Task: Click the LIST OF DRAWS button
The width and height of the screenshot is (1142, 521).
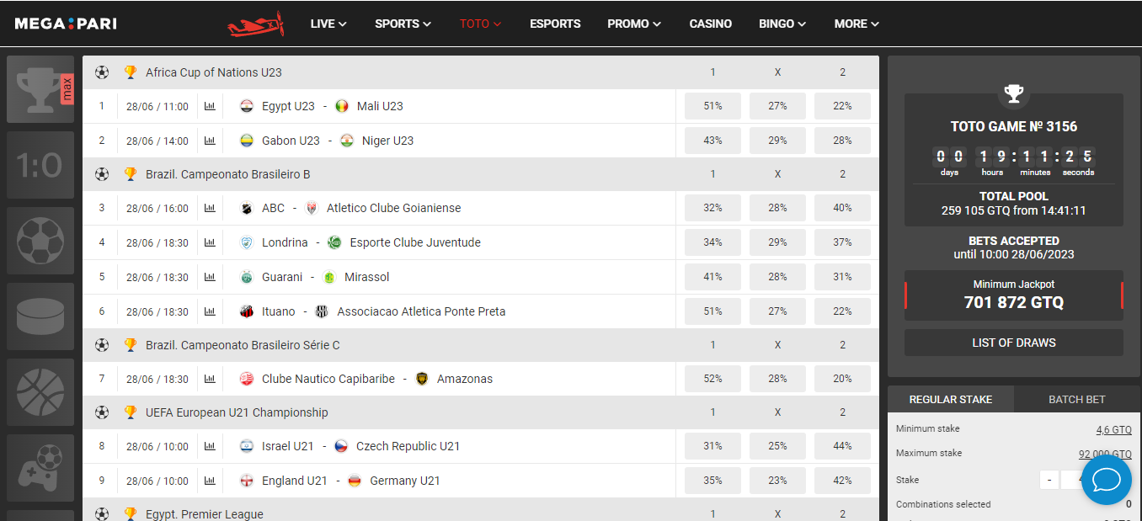Action: point(1013,343)
